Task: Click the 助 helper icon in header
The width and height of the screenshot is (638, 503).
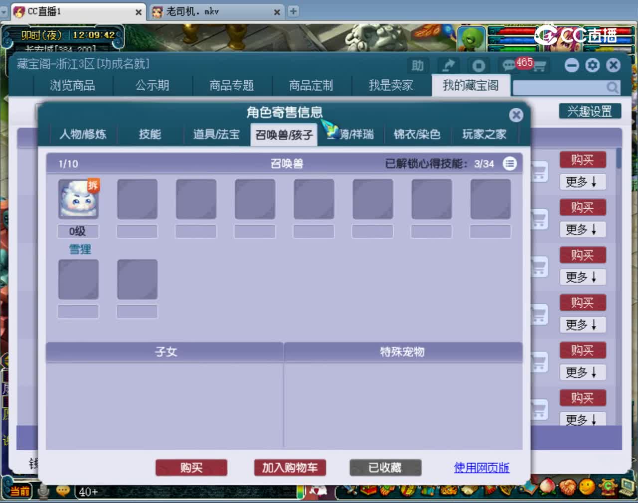Action: point(418,66)
